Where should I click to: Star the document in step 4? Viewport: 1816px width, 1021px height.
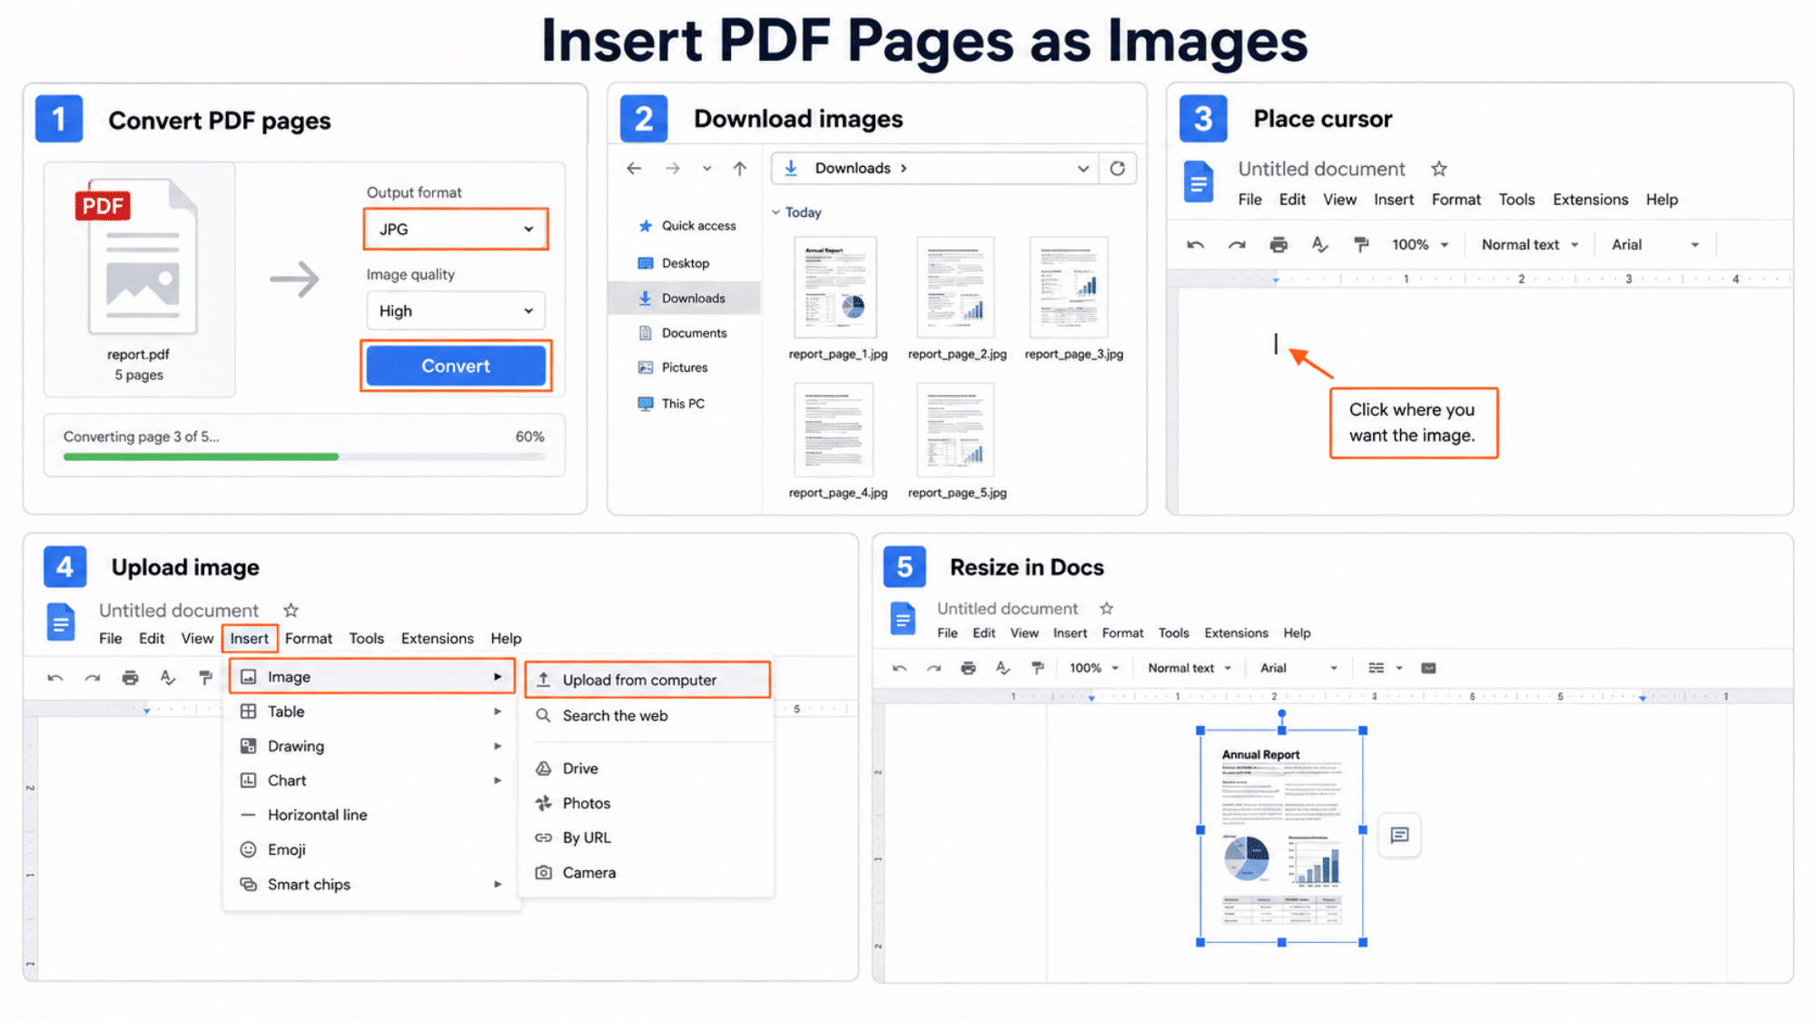click(x=291, y=611)
